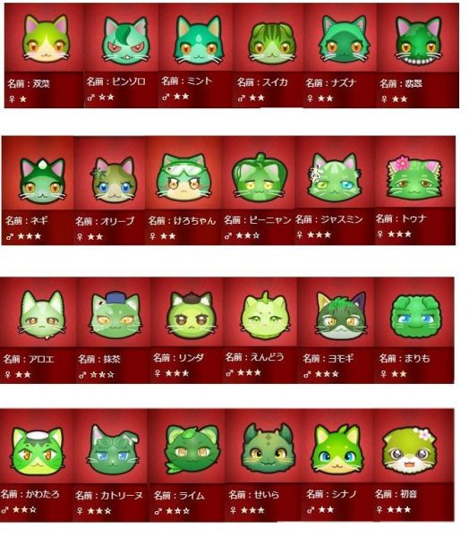
Task: Click the ミント cat face
Action: point(199,41)
